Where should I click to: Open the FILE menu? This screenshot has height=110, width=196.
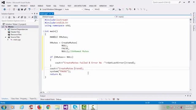tap(3, 6)
